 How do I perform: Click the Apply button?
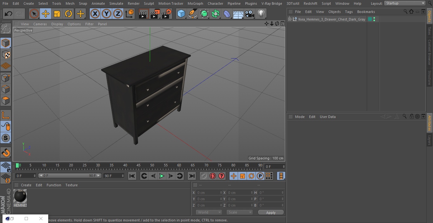coord(271,213)
